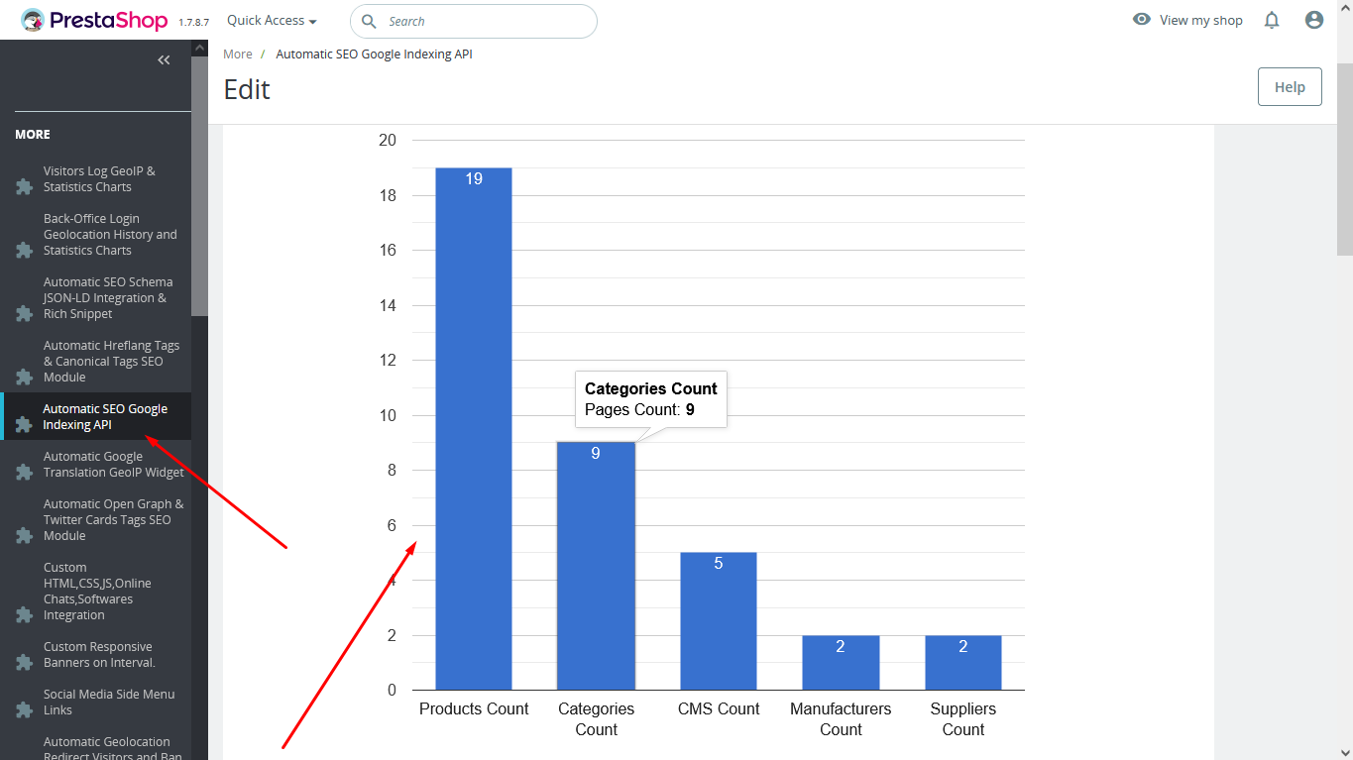
Task: Open Custom Responsive Banners on Interval
Action: [99, 655]
